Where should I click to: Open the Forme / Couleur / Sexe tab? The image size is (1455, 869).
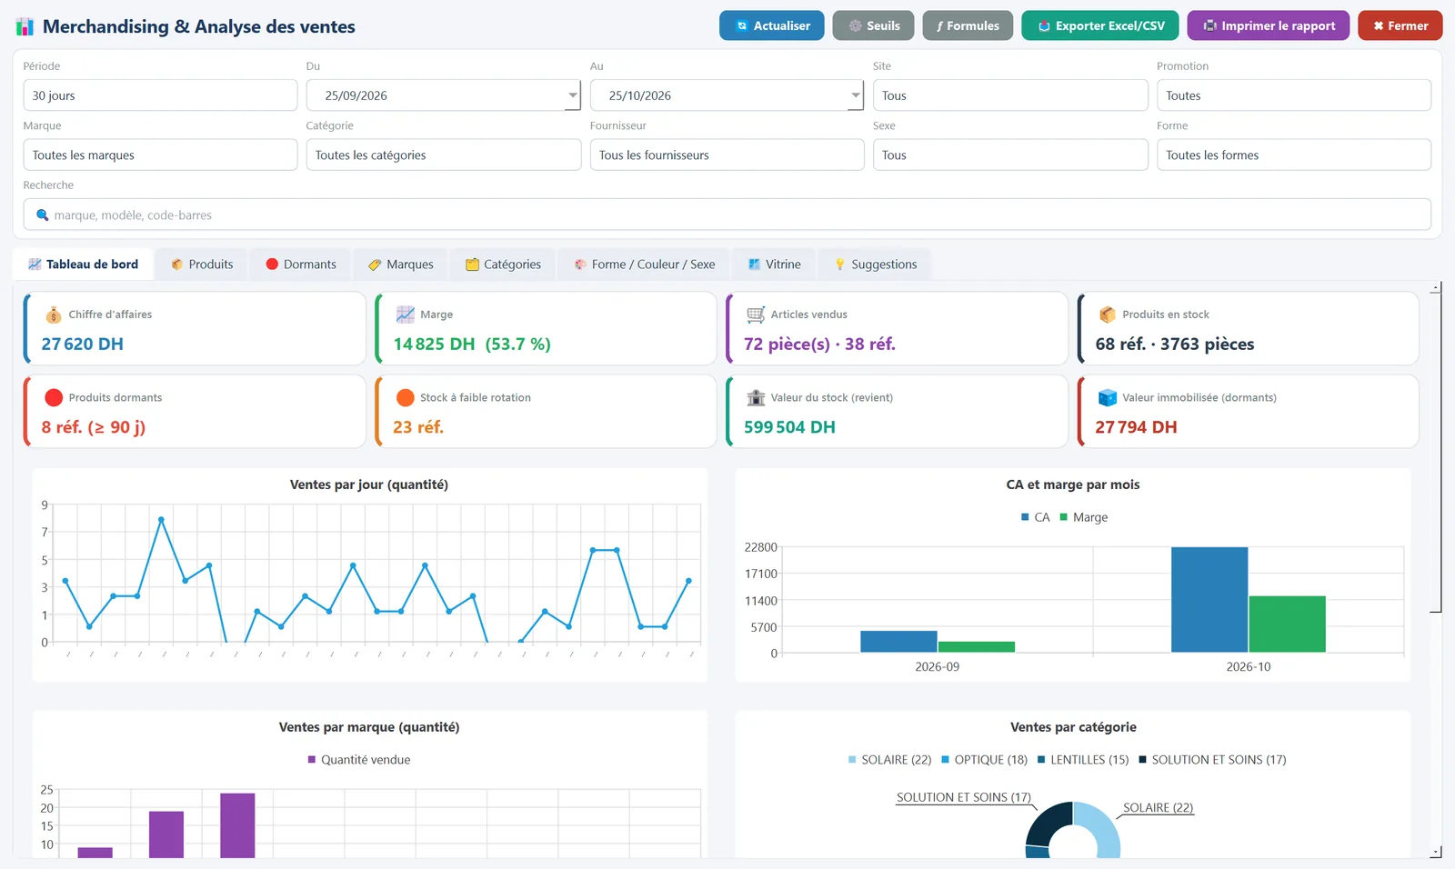click(644, 265)
